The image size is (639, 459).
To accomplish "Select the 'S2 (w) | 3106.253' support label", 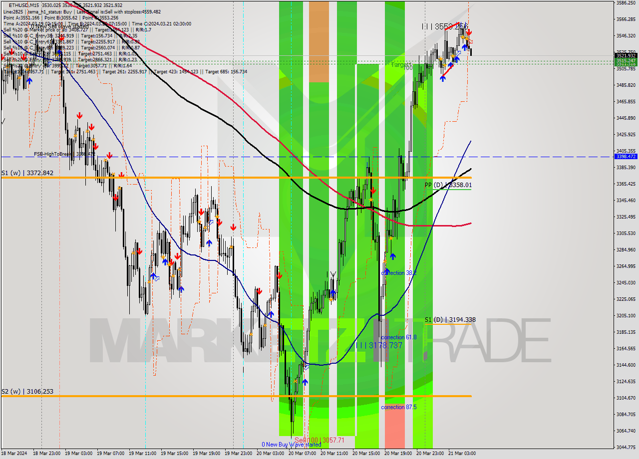I will 27,391.
